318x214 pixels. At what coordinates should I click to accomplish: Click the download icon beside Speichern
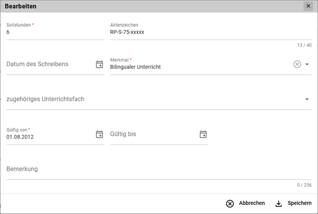click(278, 203)
